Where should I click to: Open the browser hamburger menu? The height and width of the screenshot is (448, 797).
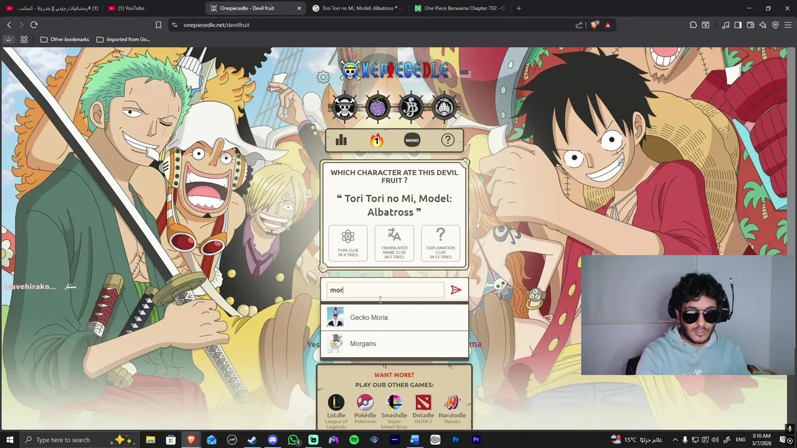pos(788,25)
